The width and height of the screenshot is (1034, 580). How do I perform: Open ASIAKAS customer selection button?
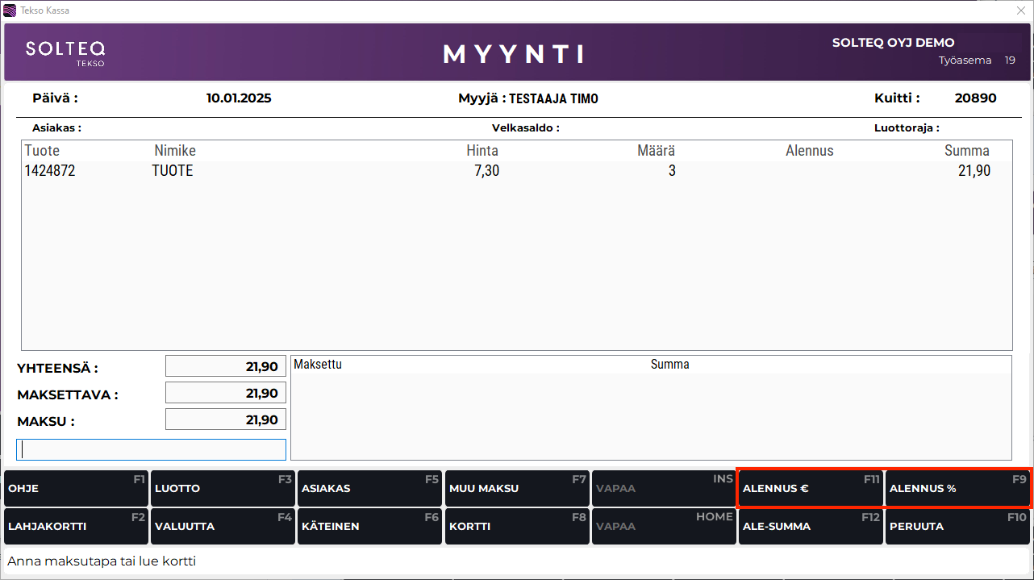(369, 488)
